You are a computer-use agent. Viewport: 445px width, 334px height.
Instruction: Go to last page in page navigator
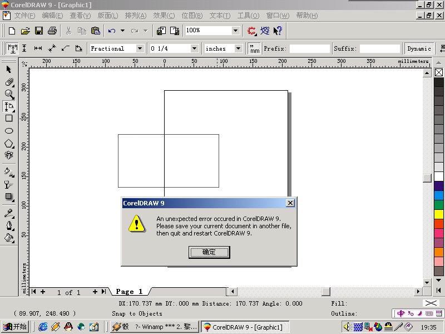[104, 292]
